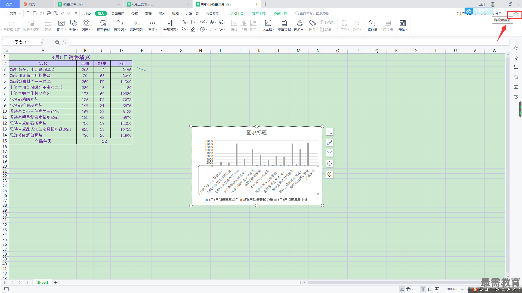Open 页眉页脚 header and footer

coord(284,26)
